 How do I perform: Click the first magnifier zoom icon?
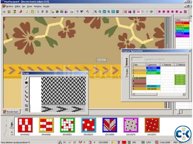[95, 12]
